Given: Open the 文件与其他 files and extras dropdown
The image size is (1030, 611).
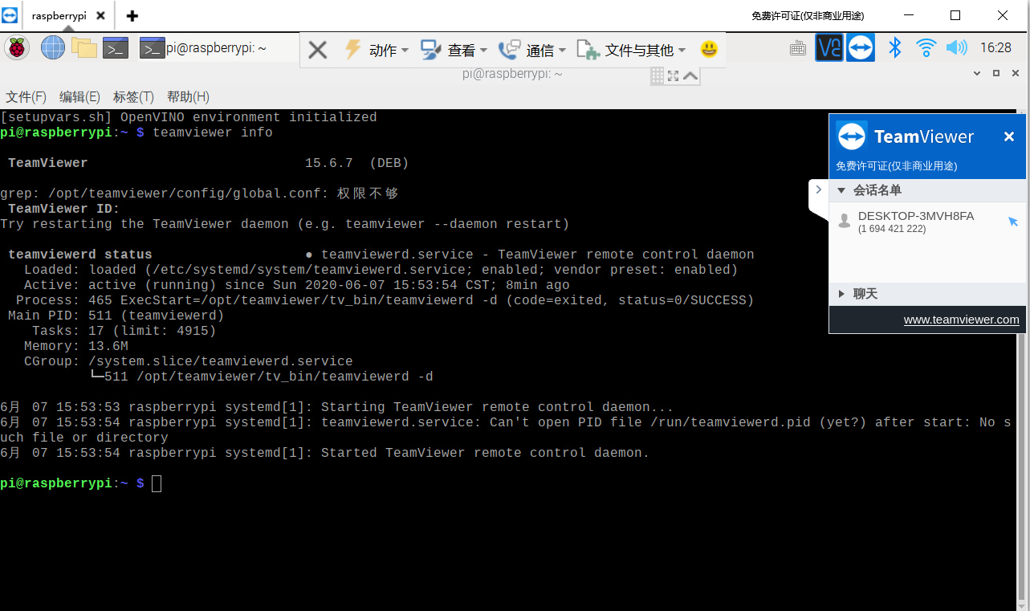Looking at the screenshot, I should point(632,51).
